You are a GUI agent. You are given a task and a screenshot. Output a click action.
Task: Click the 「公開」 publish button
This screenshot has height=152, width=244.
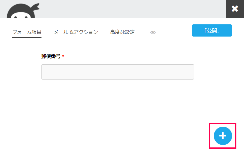point(212,30)
